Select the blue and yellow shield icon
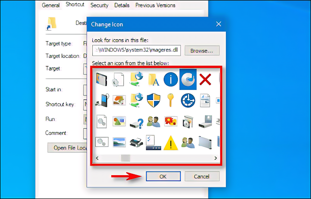The width and height of the screenshot is (311, 199). (x=154, y=100)
